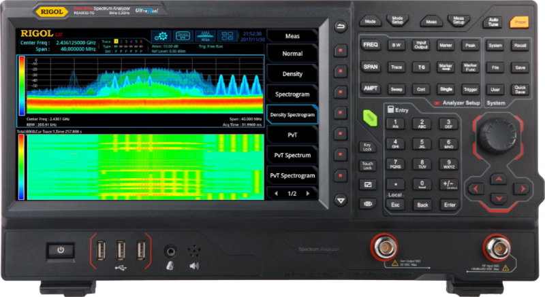Click the print key left of Esc
This screenshot has width=545, height=297.
pos(367,203)
